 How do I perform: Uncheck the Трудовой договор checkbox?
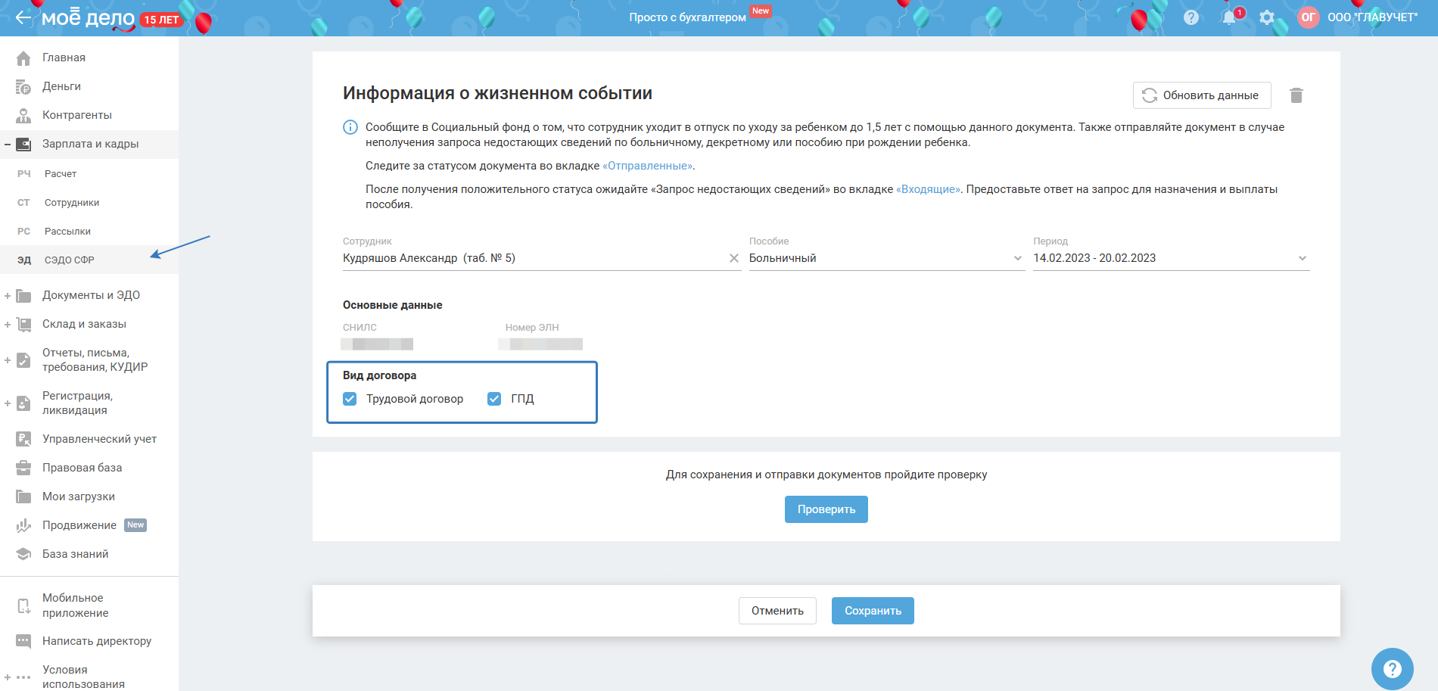350,399
